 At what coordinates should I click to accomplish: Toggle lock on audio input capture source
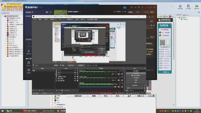pos(77,77)
